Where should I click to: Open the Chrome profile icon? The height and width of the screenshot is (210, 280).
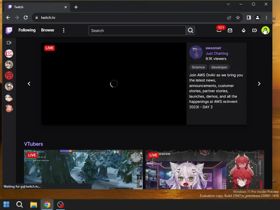[x=258, y=17]
